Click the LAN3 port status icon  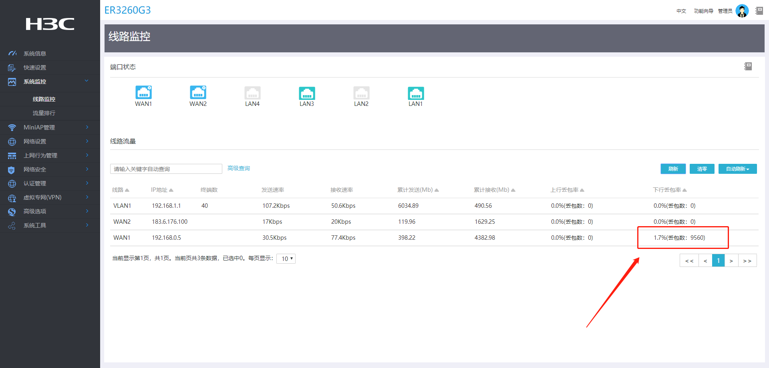(307, 93)
